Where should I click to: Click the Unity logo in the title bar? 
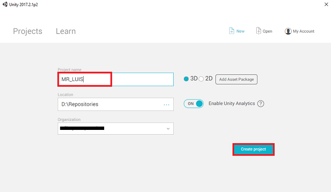[x=5, y=4]
